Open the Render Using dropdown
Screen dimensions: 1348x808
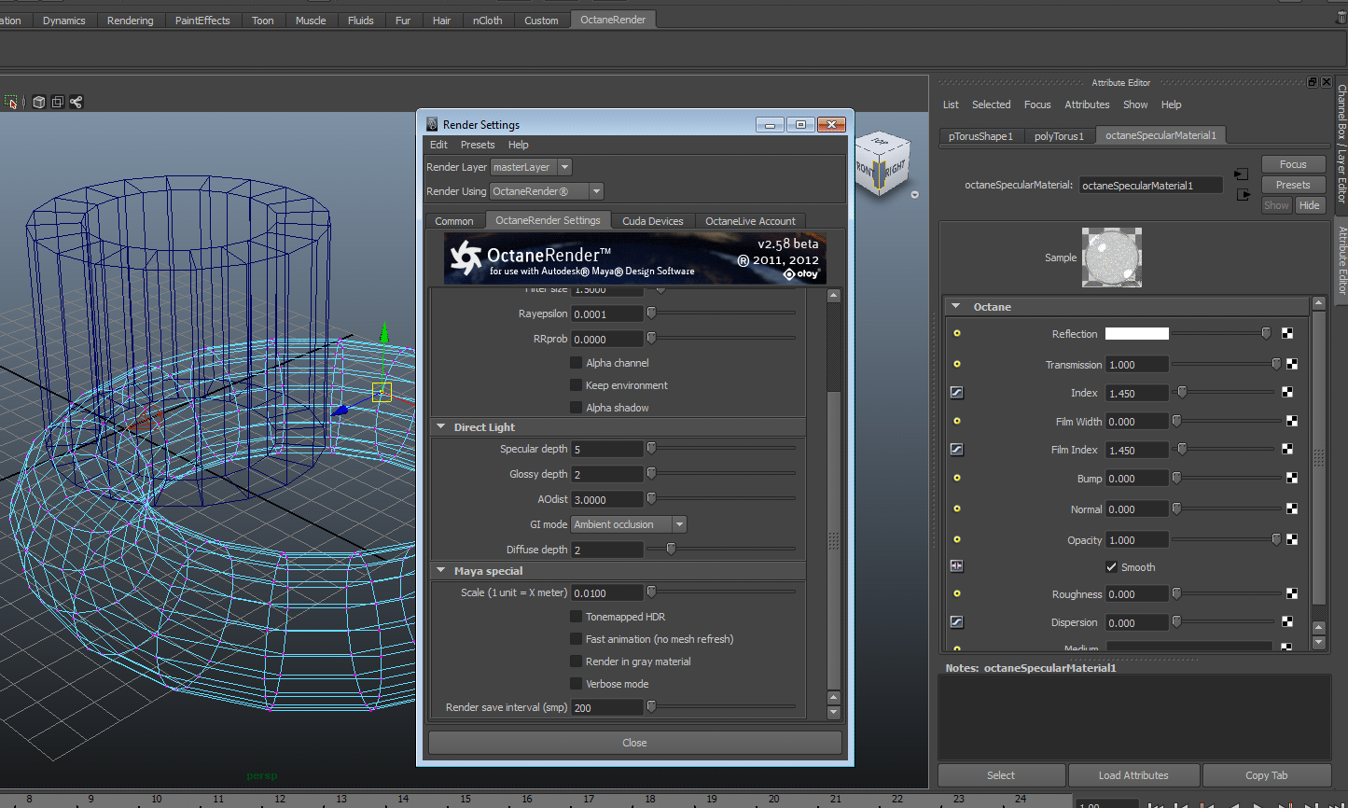(547, 191)
